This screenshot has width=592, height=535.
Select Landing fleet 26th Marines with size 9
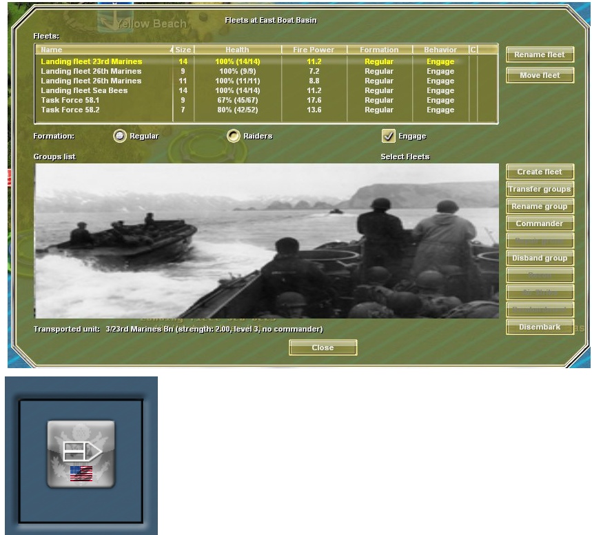pyautogui.click(x=266, y=72)
